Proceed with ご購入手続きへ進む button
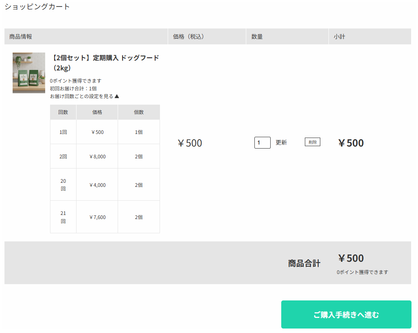The image size is (418, 333). pos(346,315)
